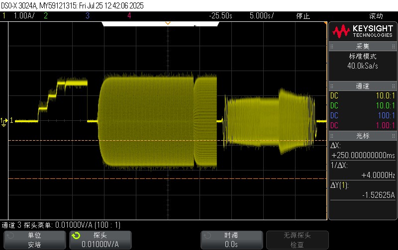Toggle channel 4 indicator in status bar
The image size is (398, 250).
tap(129, 15)
